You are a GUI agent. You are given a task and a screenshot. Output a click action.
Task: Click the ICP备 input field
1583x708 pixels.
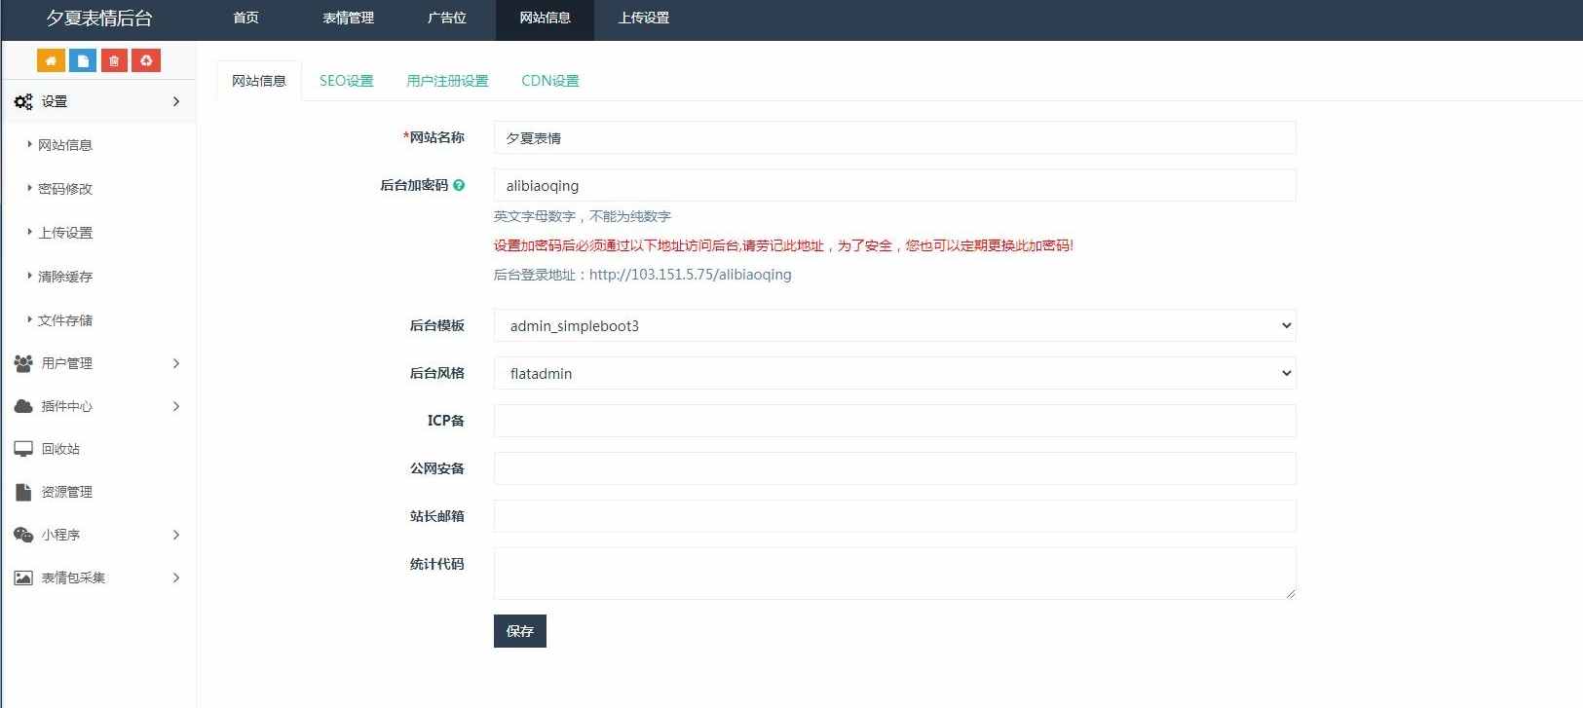[x=894, y=421]
